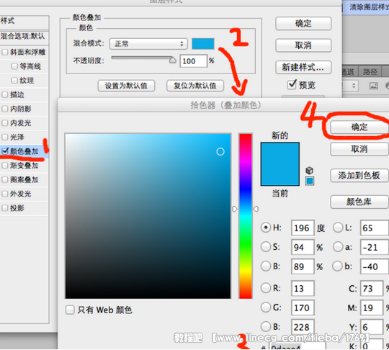This screenshot has height=350, width=389.
Task: Click the out-of-gamut warning cube icon
Action: (309, 171)
